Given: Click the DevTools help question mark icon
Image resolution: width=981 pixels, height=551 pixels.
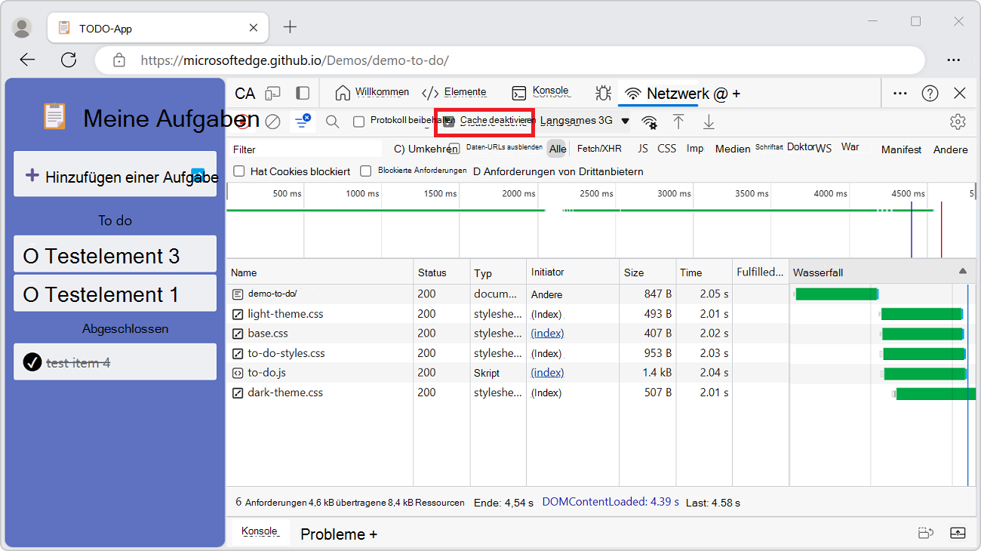Looking at the screenshot, I should [930, 93].
